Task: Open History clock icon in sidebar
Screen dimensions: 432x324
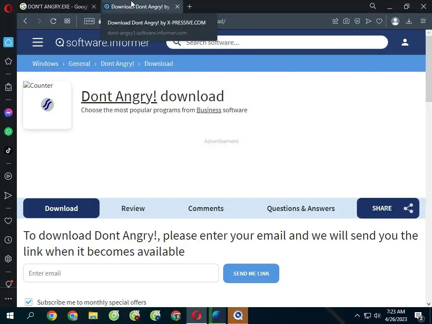Action: (x=8, y=240)
